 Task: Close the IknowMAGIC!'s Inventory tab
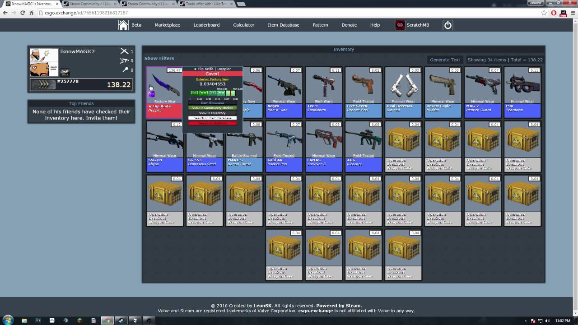point(57,4)
